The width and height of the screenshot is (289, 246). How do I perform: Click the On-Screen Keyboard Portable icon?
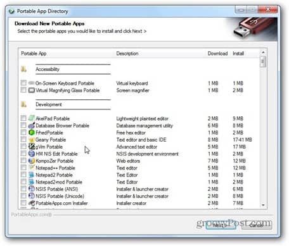[x=31, y=83]
